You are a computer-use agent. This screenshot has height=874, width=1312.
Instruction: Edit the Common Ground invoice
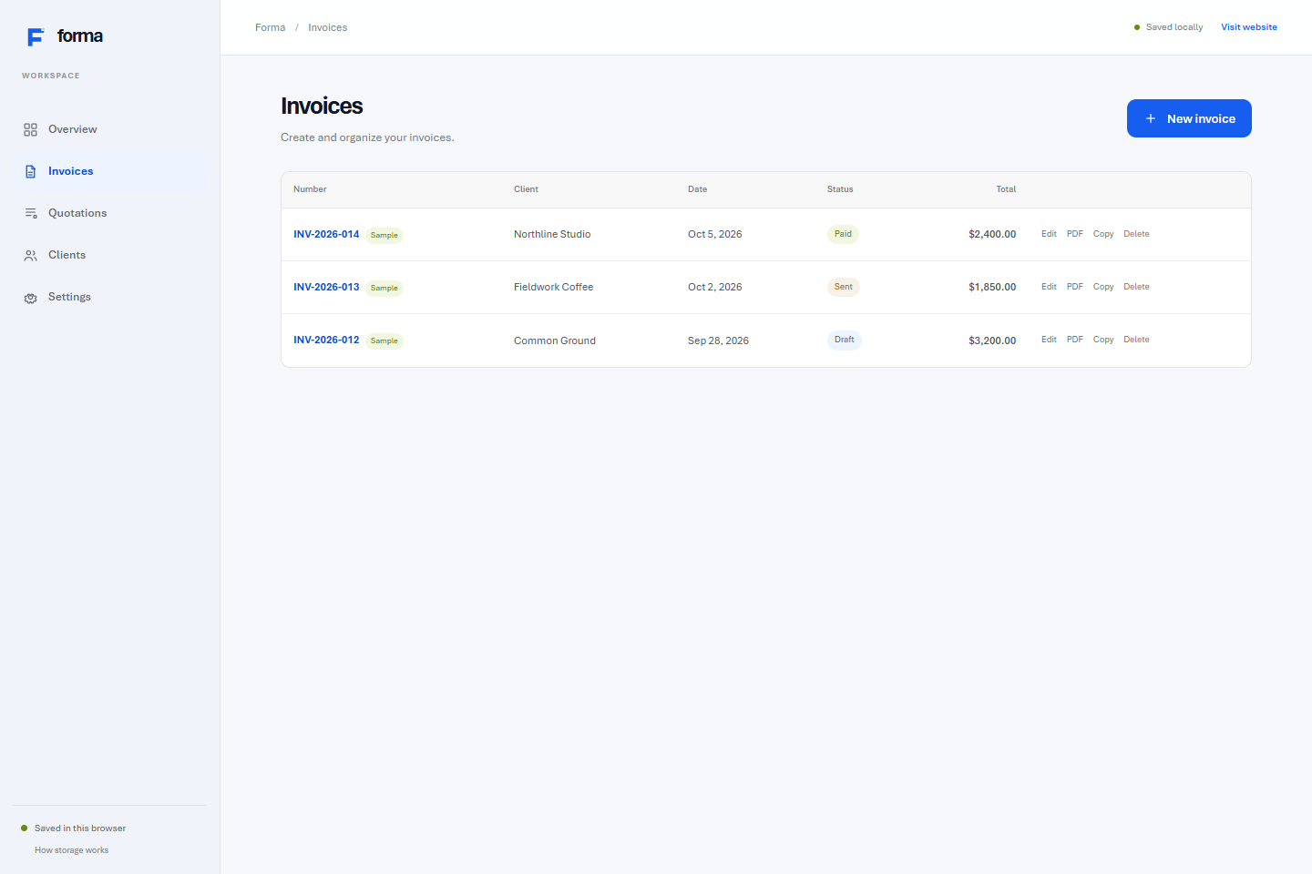[x=1049, y=340]
